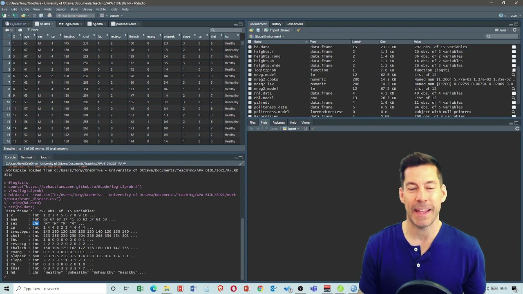Click the New File toolbar icon
The width and height of the screenshot is (523, 294).
[4, 16]
